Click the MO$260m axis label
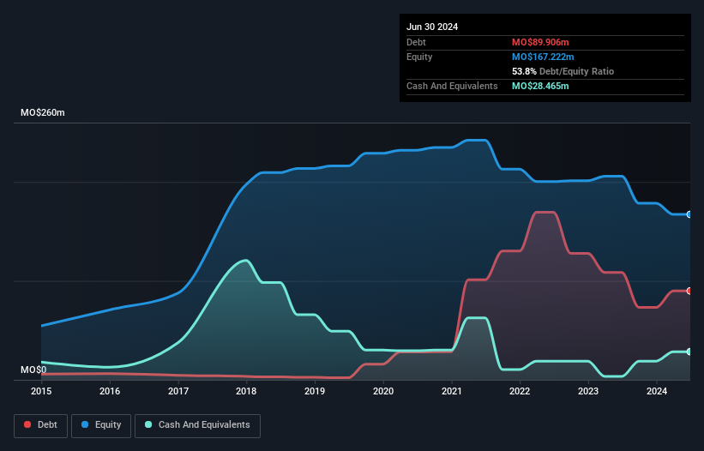704x451 pixels. [x=43, y=112]
